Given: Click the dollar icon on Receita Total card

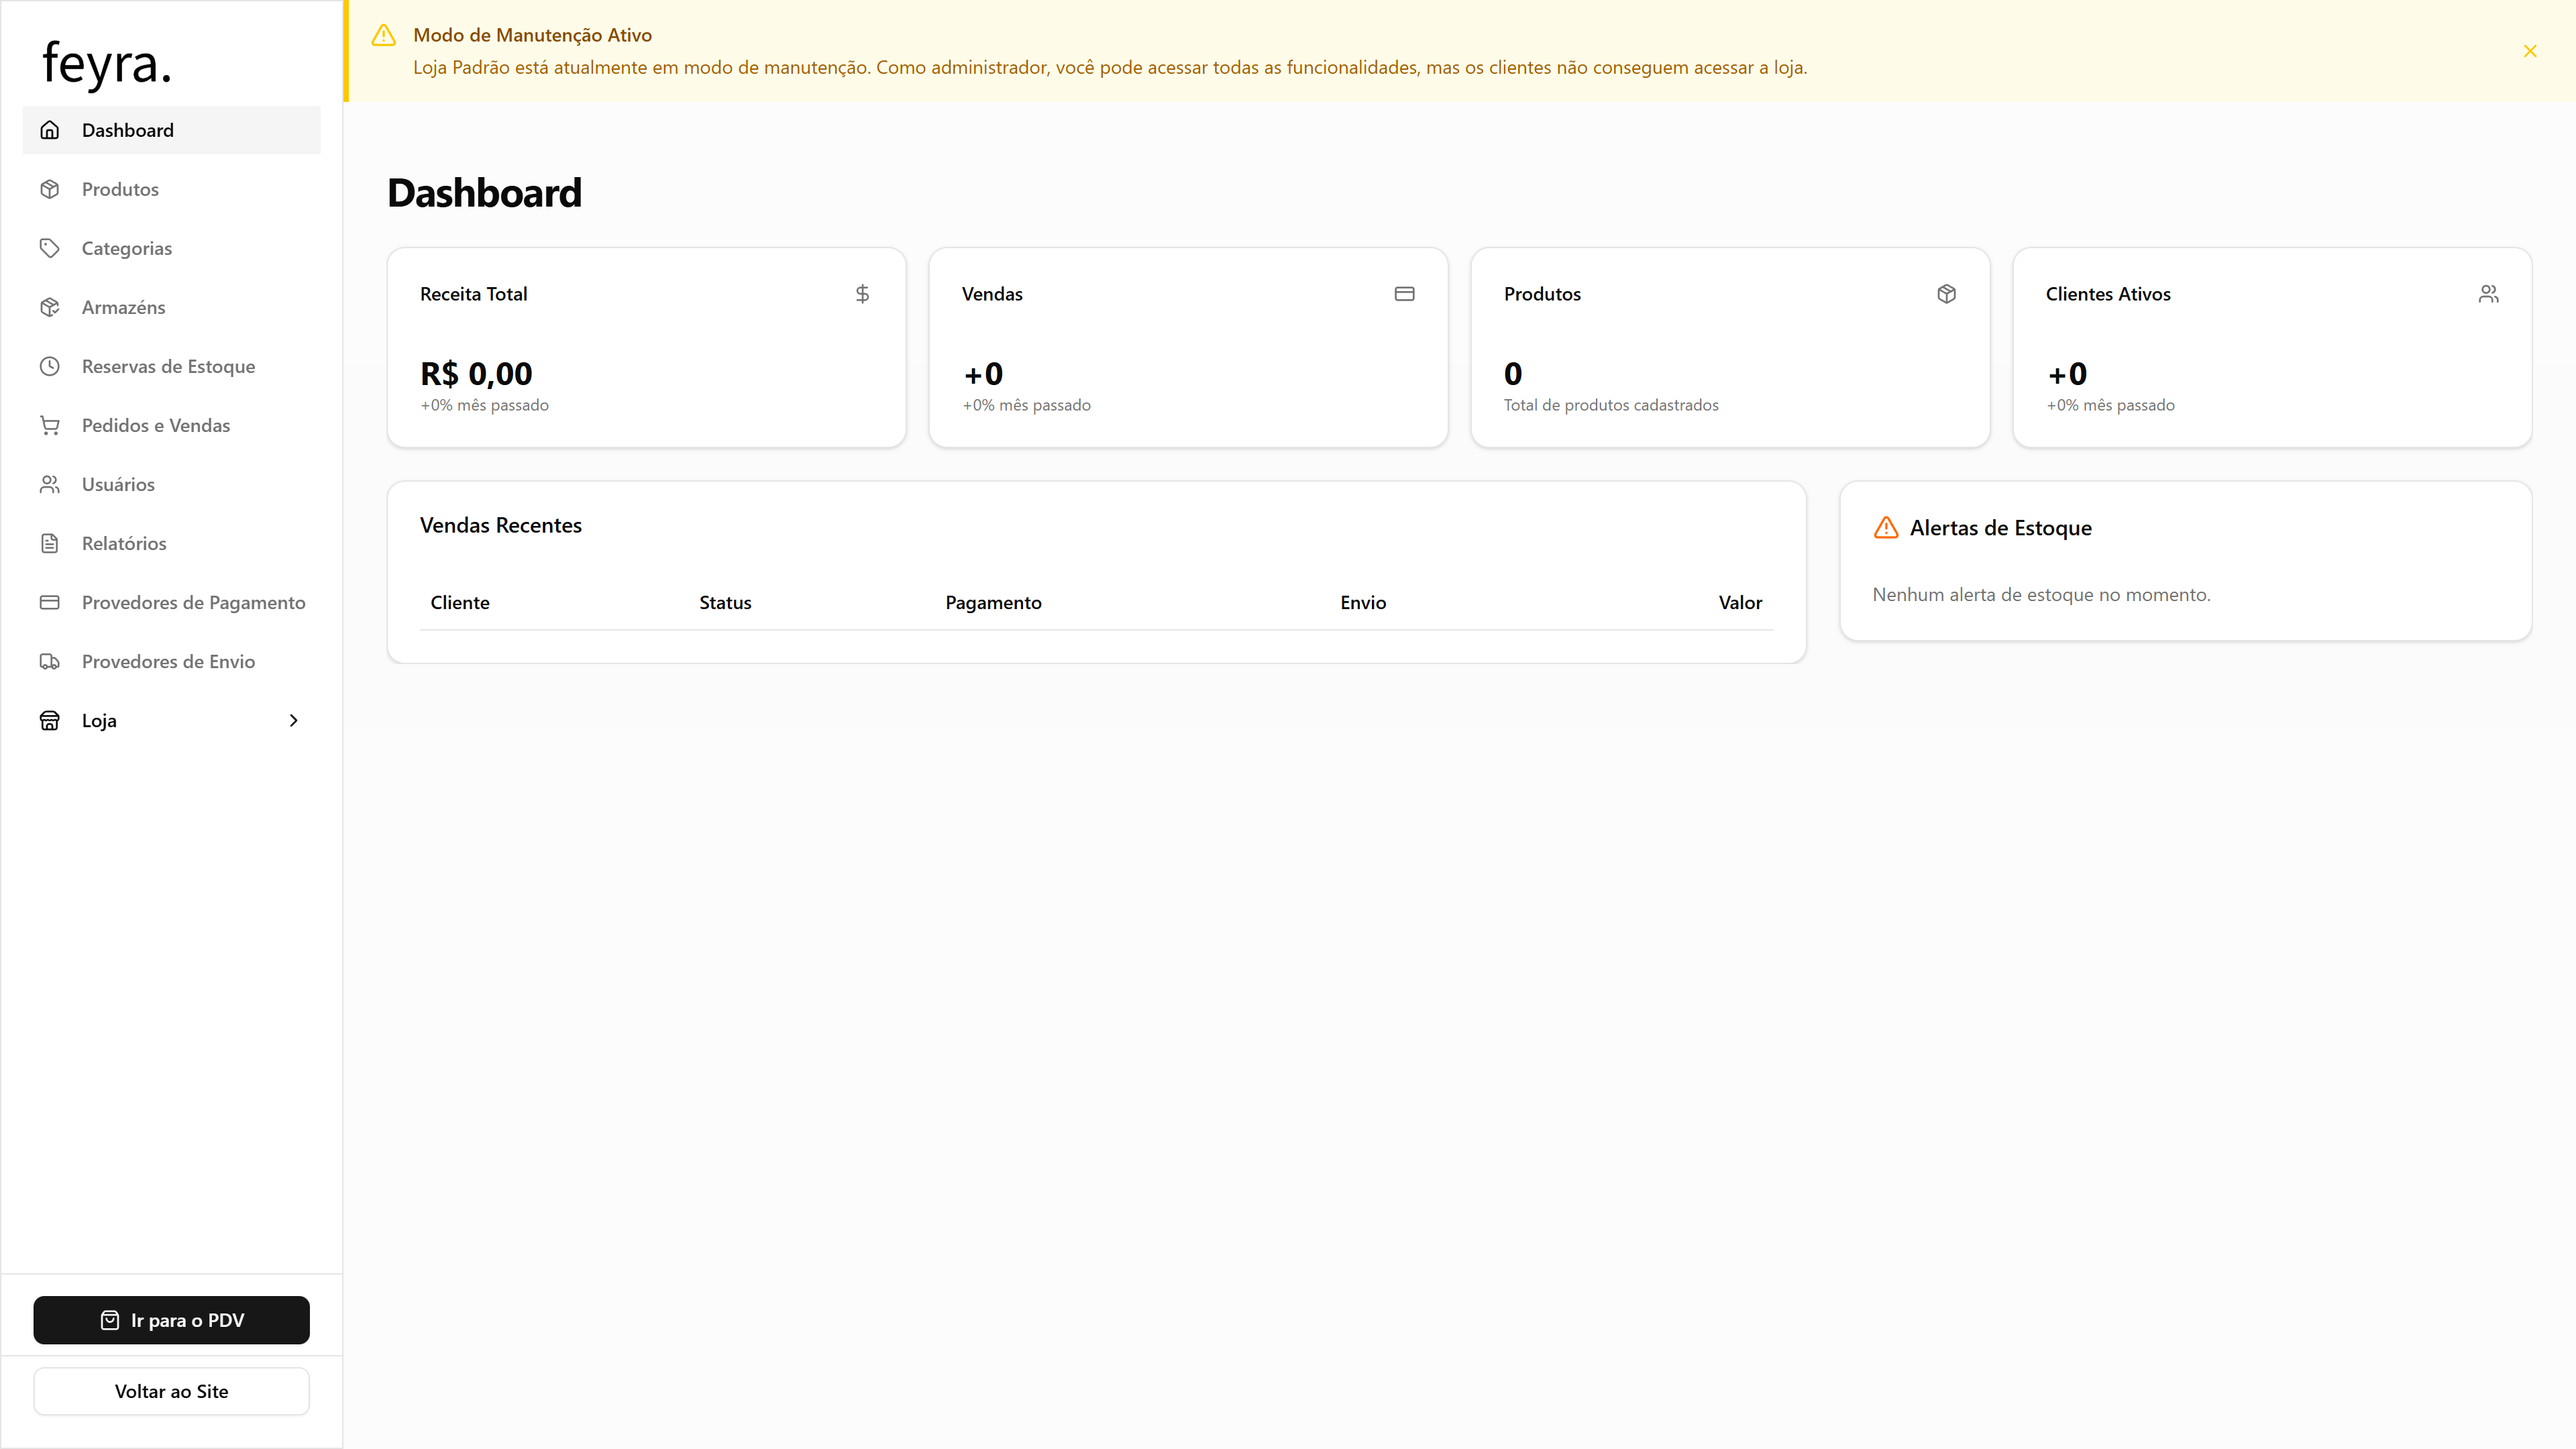Looking at the screenshot, I should pos(862,294).
